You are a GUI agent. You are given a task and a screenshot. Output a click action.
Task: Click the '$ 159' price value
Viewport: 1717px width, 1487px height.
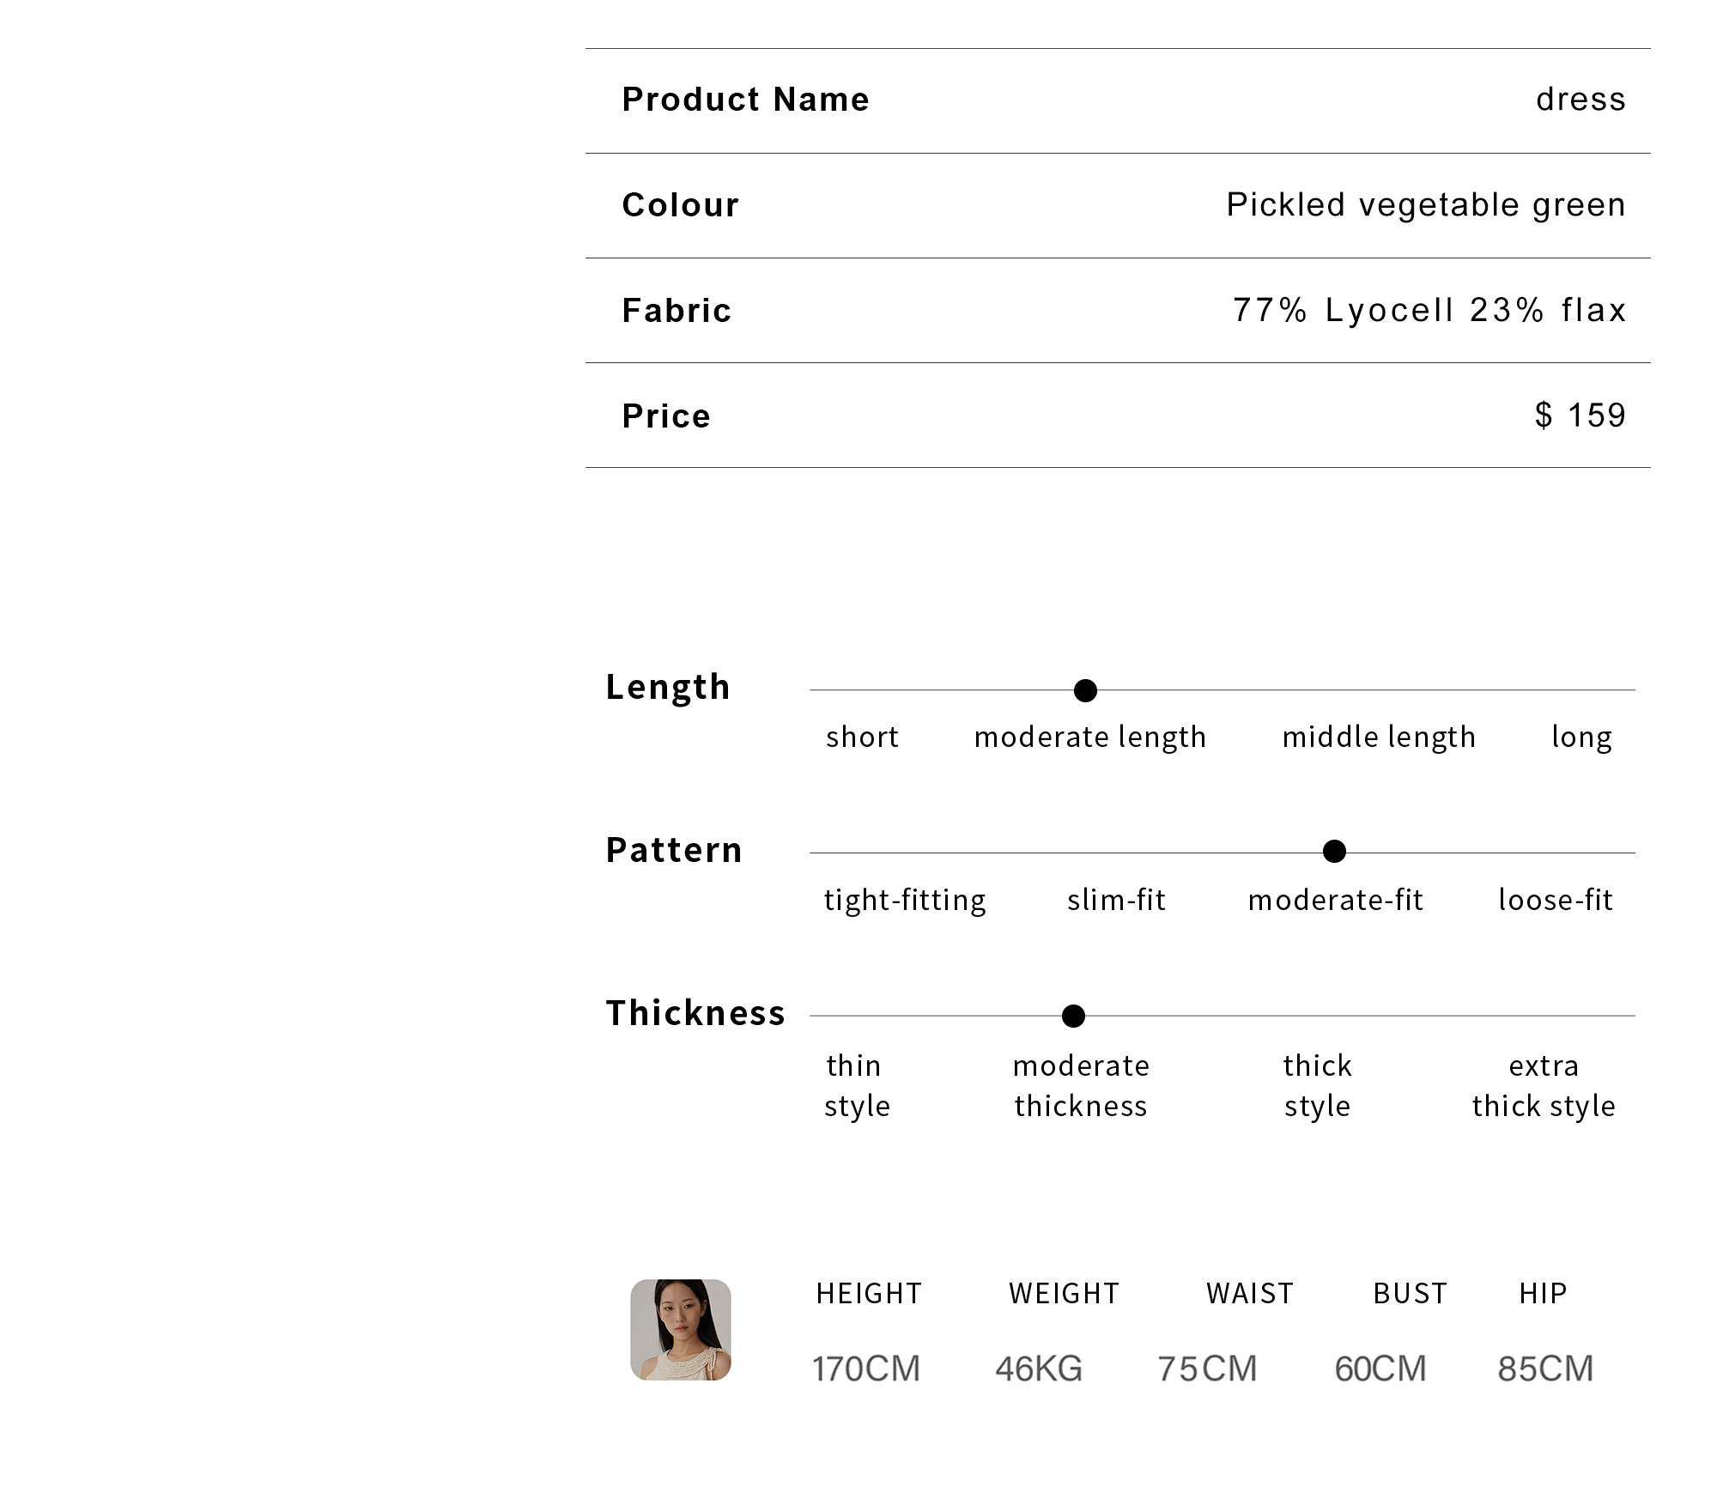point(1580,416)
